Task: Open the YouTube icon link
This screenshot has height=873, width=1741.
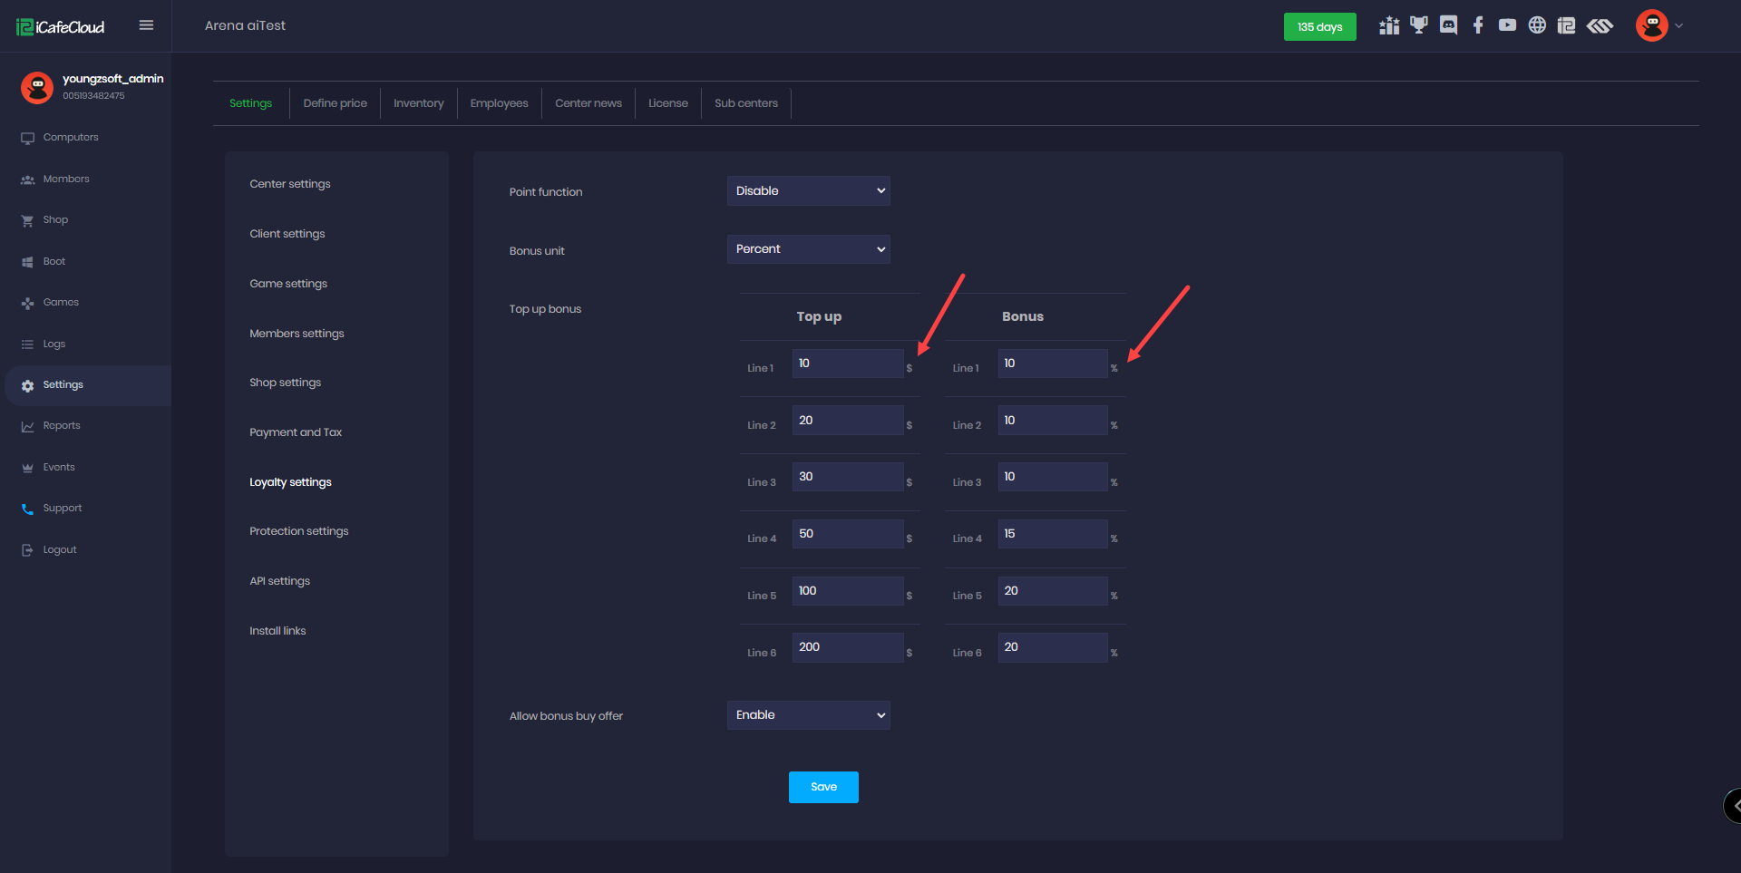Action: [x=1507, y=25]
